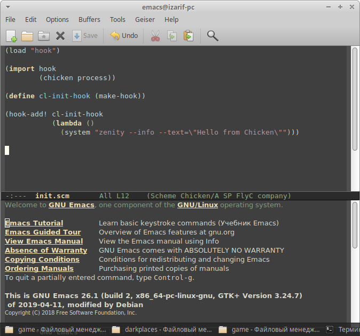
Task: Click the New File toolbar icon
Action: 11,36
